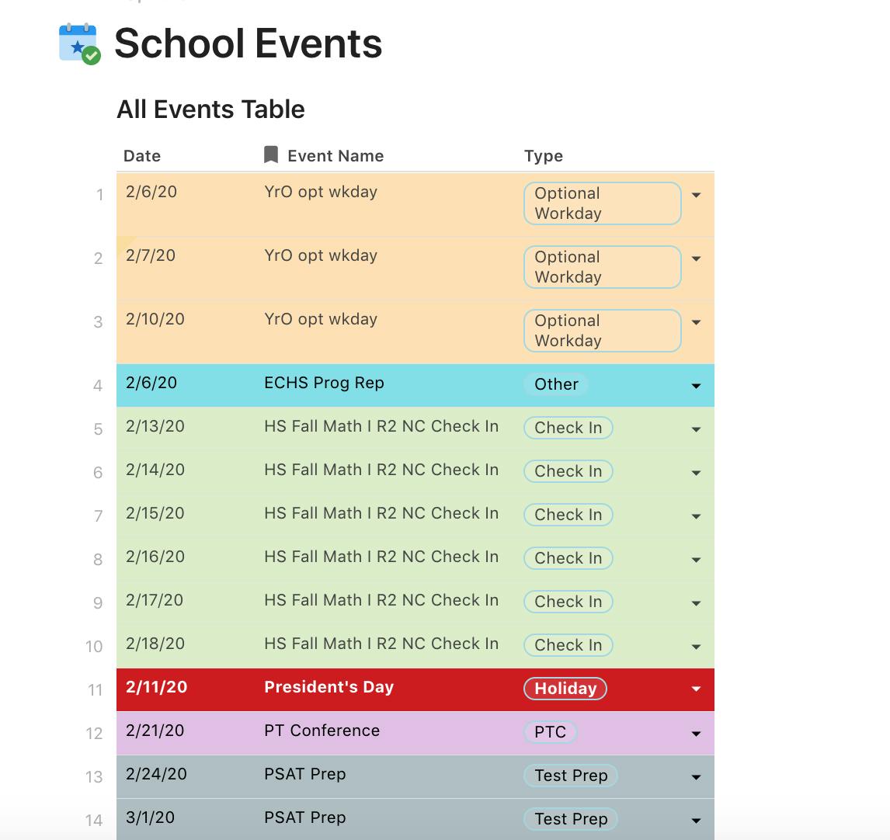
Task: Expand the Holiday dropdown arrow on row 11
Action: pyautogui.click(x=696, y=689)
